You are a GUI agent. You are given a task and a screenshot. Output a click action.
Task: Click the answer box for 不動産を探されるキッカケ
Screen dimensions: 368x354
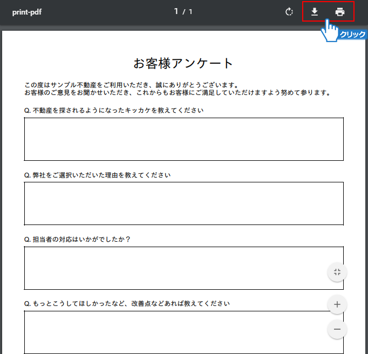point(183,139)
